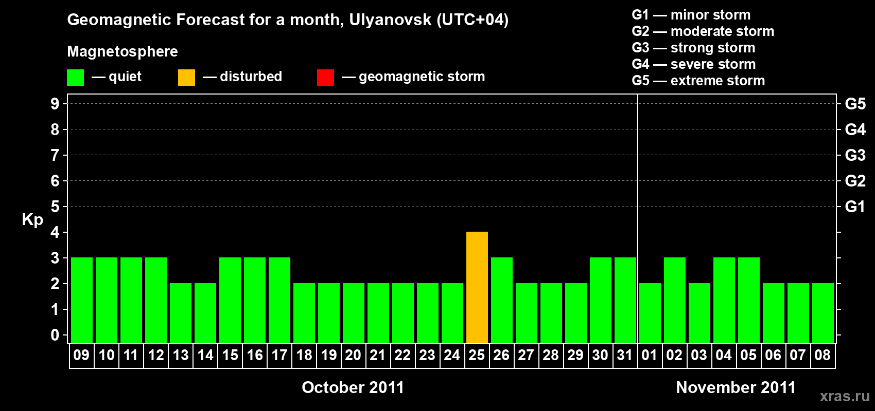Click the Magnetosphere heading

(122, 52)
